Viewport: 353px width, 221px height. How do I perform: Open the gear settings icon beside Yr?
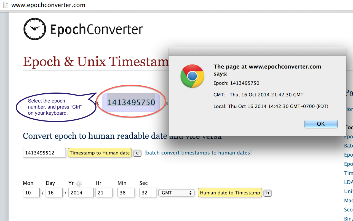click(79, 183)
